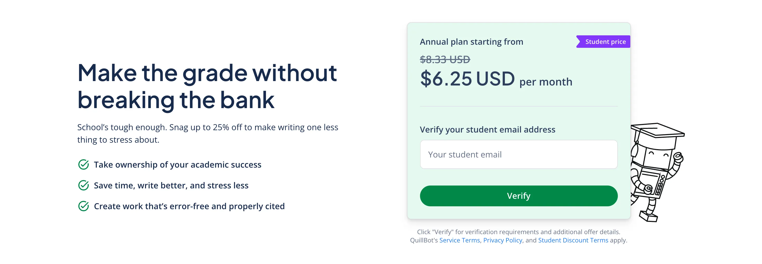
Task: Click the Verify your student email address heading
Action: 487,129
